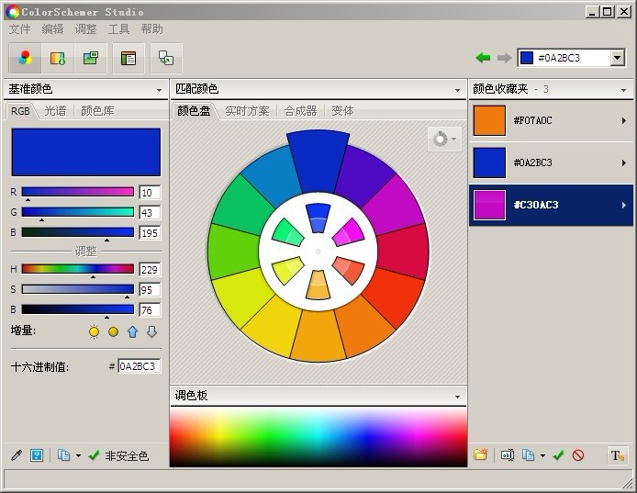
Task: Click the darken circle icon
Action: point(113,332)
